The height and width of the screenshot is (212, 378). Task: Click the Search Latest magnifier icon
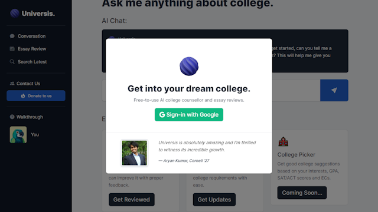(x=12, y=62)
